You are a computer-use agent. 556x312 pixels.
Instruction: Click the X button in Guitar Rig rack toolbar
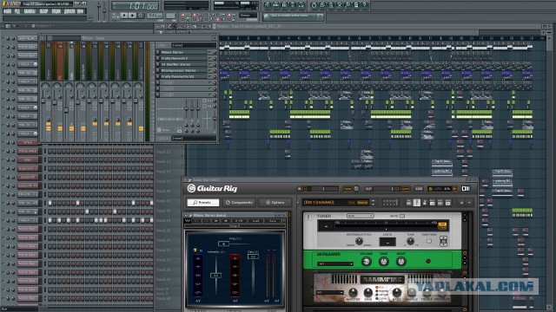pyautogui.click(x=461, y=203)
